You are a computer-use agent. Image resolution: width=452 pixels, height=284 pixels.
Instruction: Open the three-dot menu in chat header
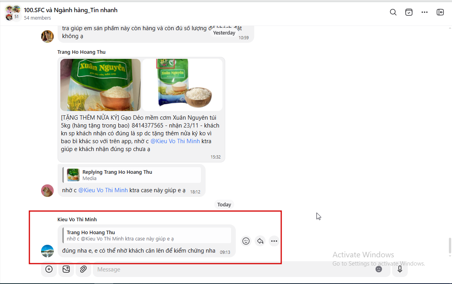point(424,12)
